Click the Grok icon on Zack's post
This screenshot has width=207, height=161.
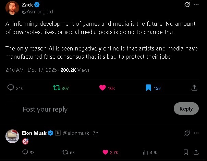[x=187, y=5]
